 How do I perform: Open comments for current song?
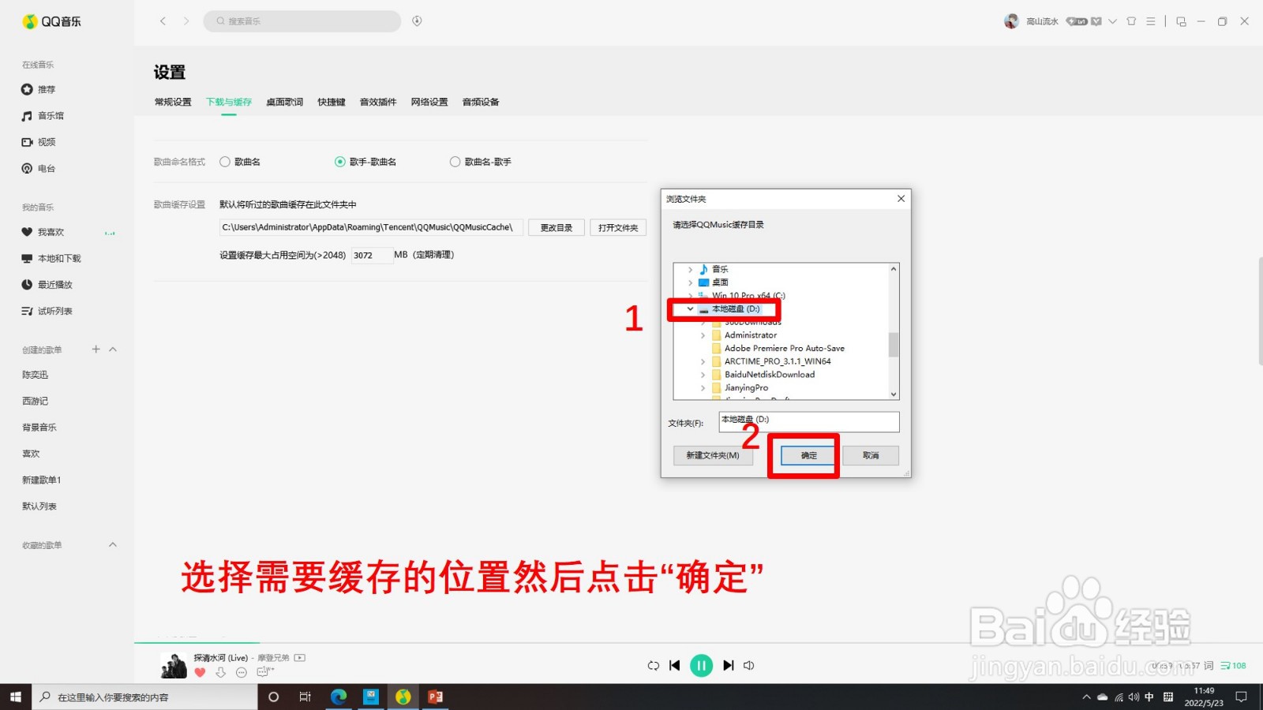pyautogui.click(x=264, y=671)
